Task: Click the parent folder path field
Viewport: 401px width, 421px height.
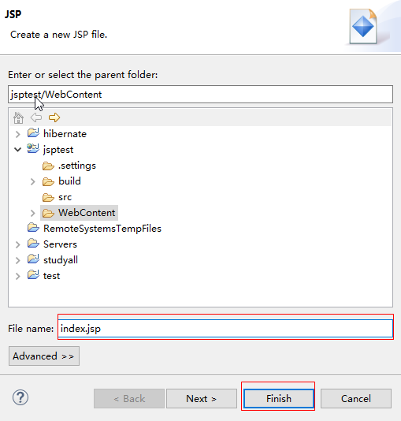Action: point(200,95)
